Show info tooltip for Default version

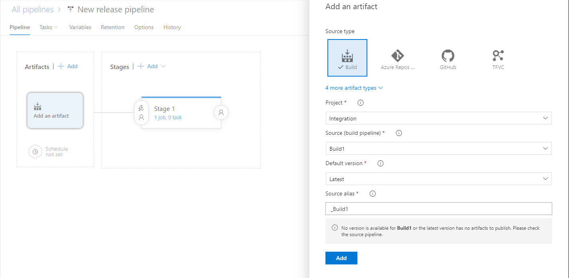[x=380, y=163]
